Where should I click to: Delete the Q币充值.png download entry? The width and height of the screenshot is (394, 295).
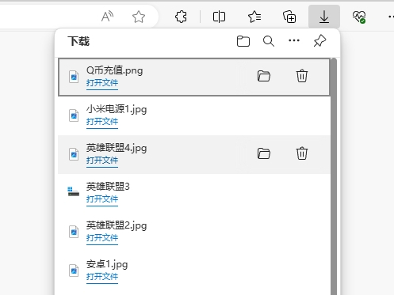[302, 76]
